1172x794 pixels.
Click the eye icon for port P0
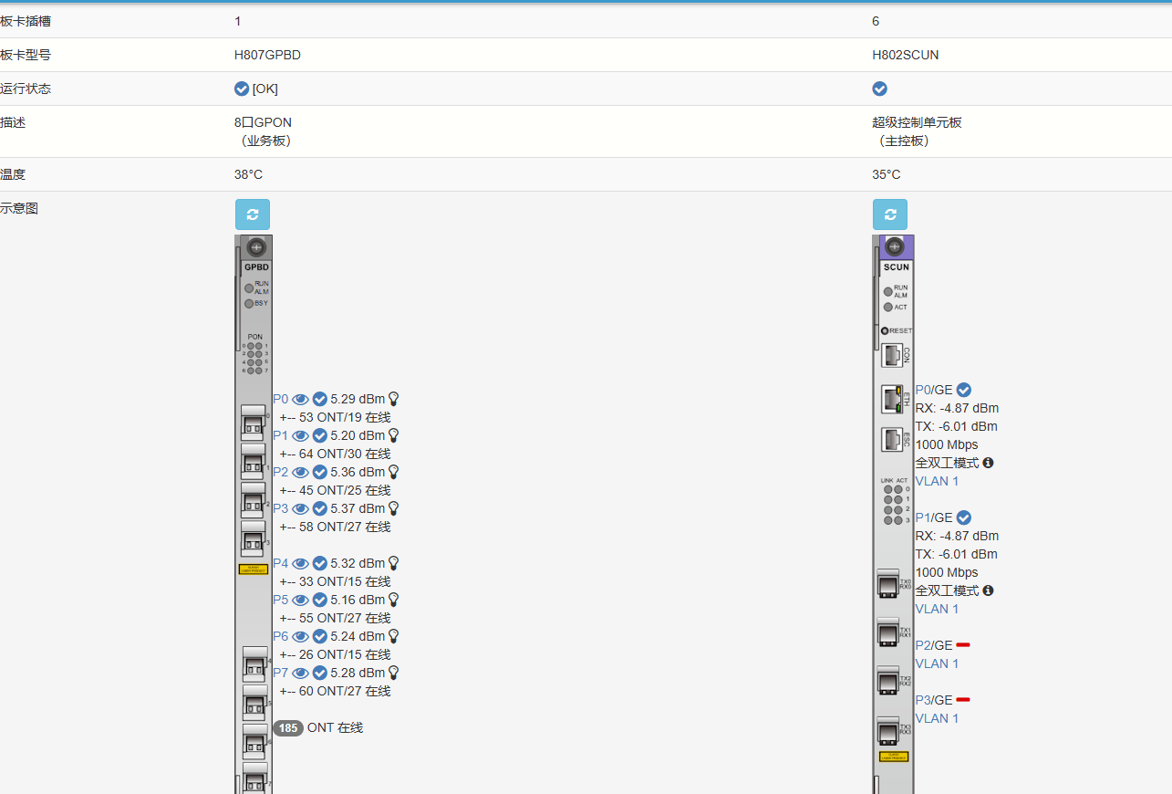[300, 399]
